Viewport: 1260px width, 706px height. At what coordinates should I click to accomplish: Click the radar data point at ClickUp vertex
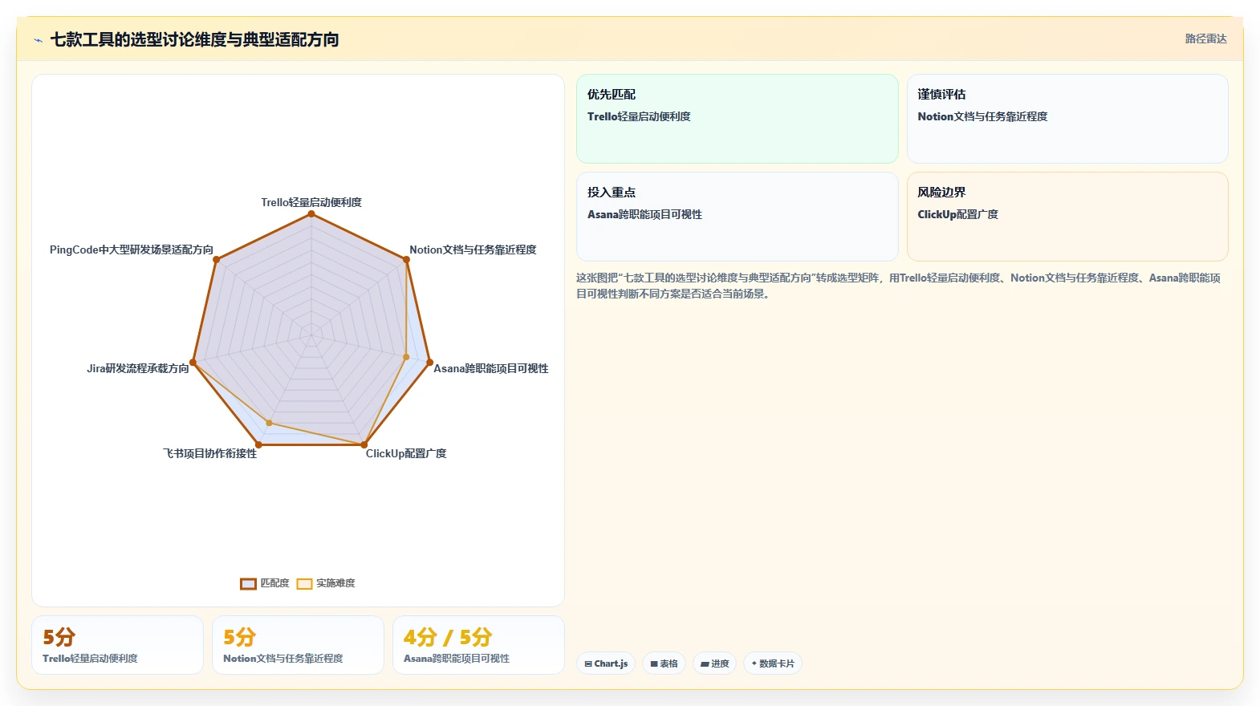coord(364,444)
